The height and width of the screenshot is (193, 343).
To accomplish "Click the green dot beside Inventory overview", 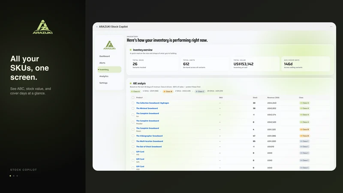I will click(x=131, y=50).
